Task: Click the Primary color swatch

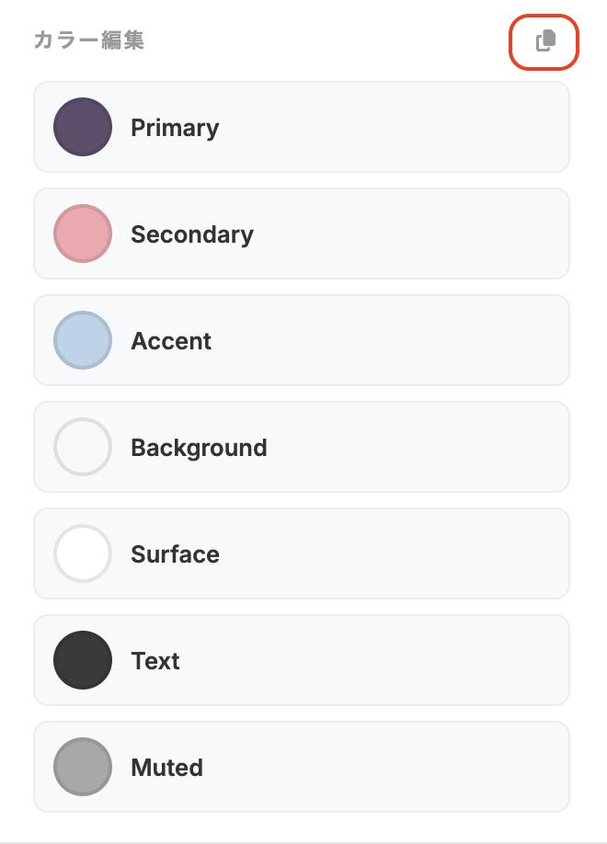Action: pos(83,127)
